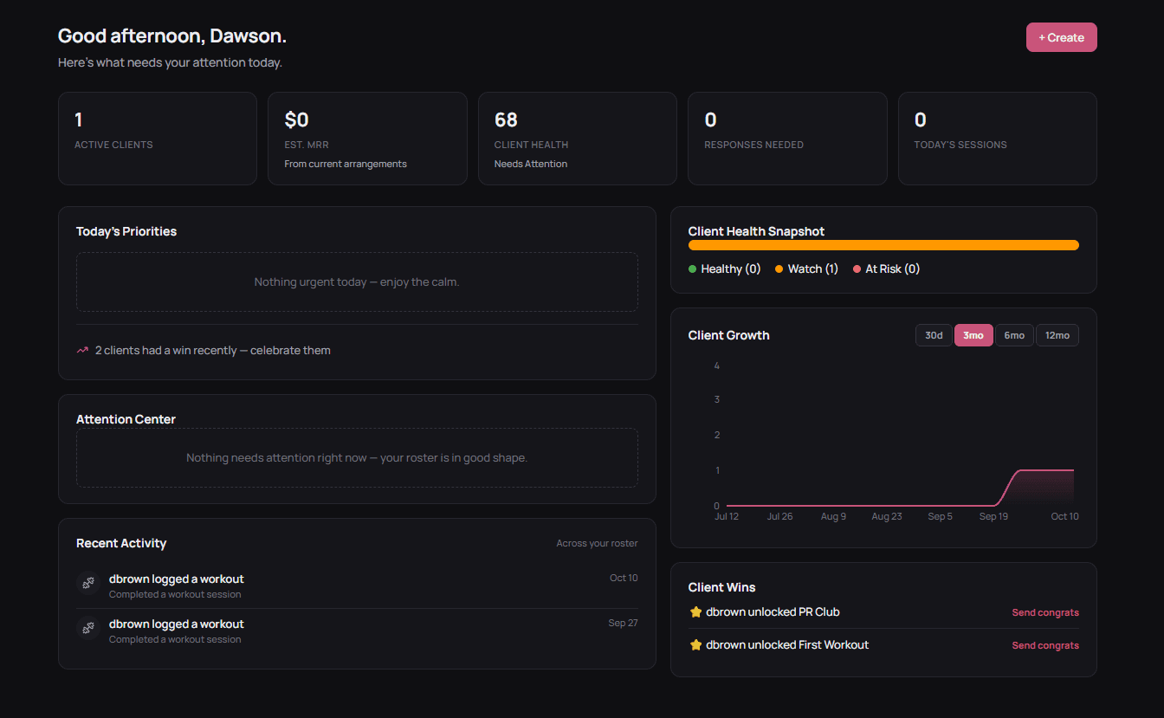Click the Client Growth chart line plateau
Image resolution: width=1164 pixels, height=718 pixels.
click(1046, 470)
